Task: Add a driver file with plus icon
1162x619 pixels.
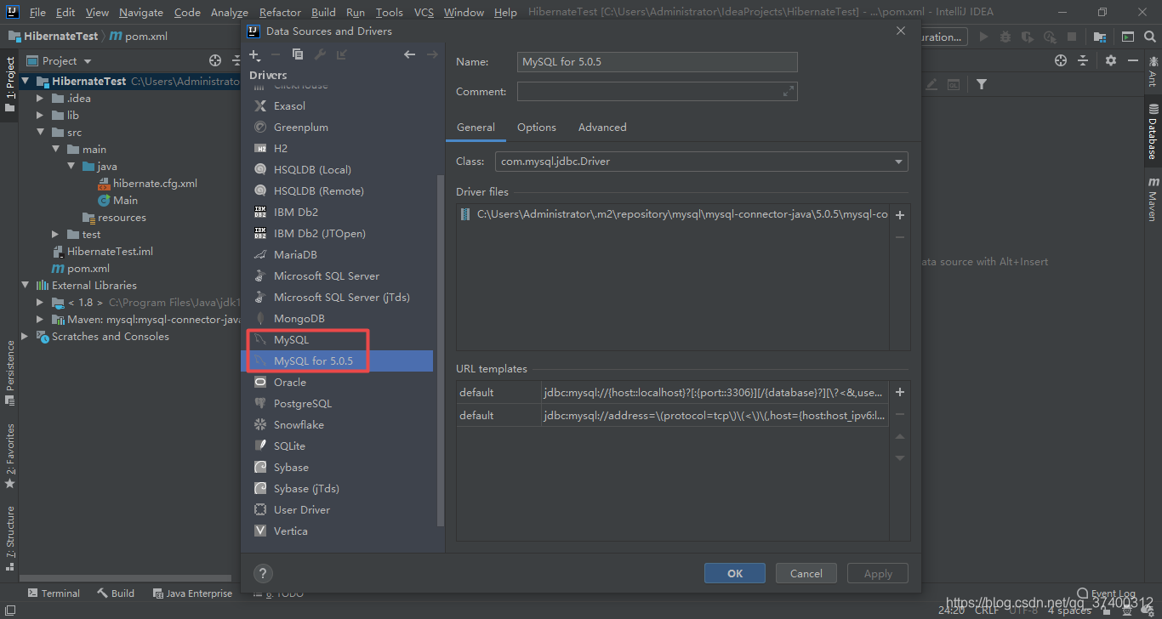Action: tap(900, 215)
